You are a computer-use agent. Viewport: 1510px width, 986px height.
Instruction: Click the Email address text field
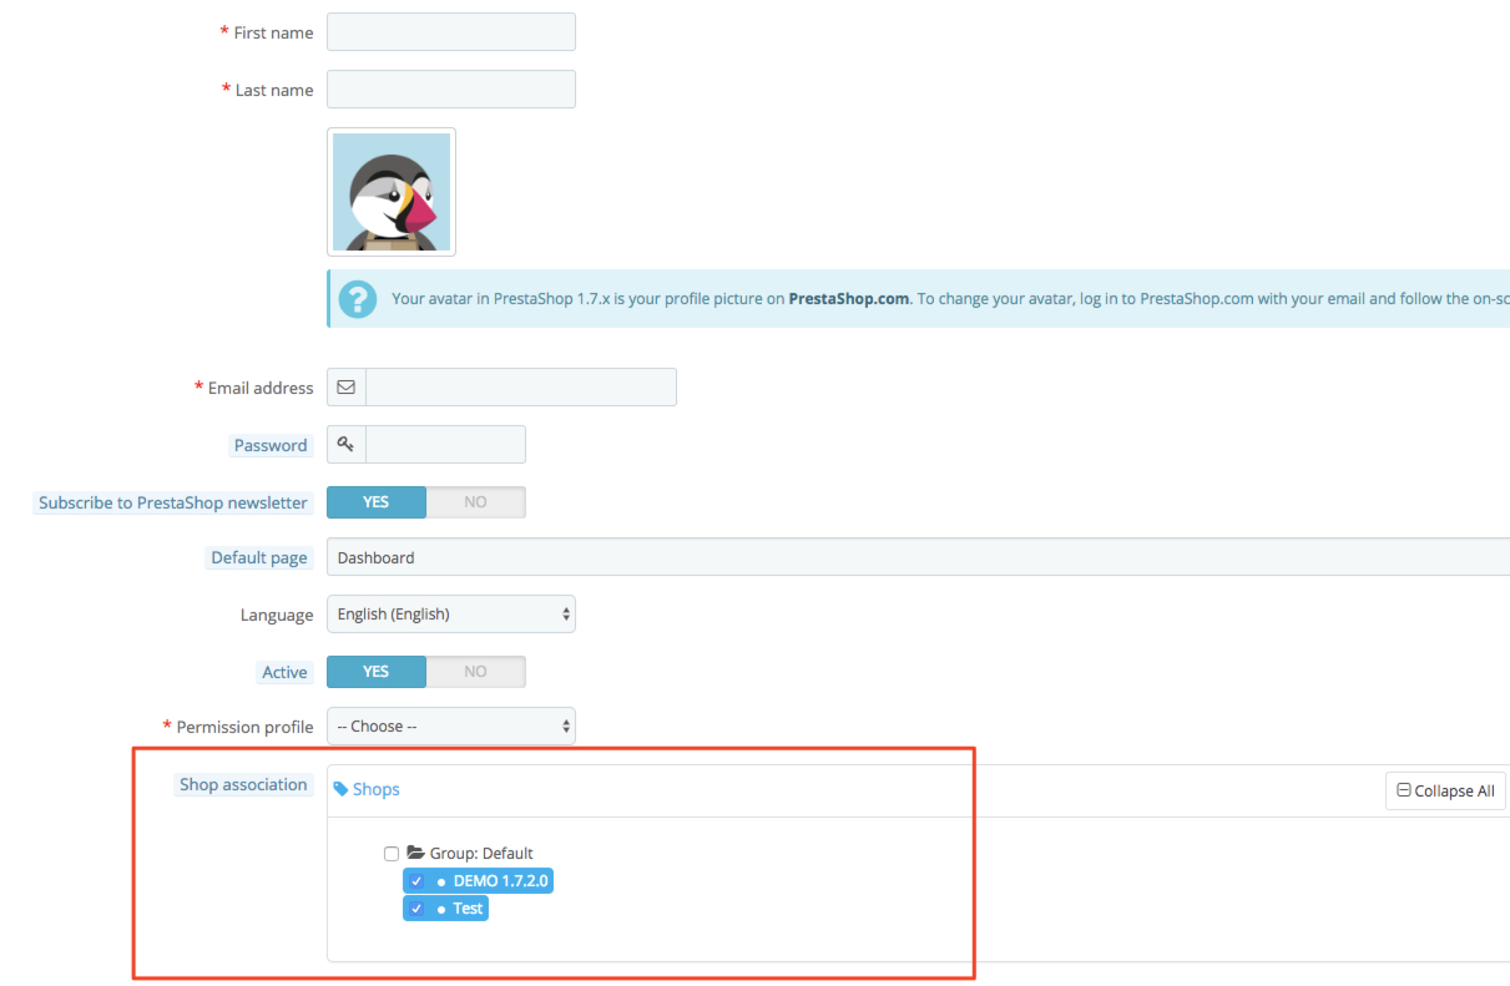coord(520,387)
